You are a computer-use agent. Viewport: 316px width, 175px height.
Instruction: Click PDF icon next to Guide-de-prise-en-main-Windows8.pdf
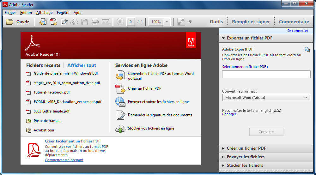[x=28, y=74]
